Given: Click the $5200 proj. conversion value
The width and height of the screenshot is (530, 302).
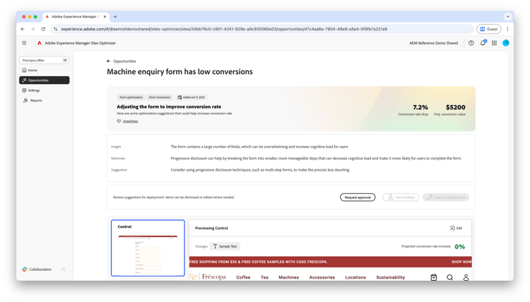Looking at the screenshot, I should [455, 107].
